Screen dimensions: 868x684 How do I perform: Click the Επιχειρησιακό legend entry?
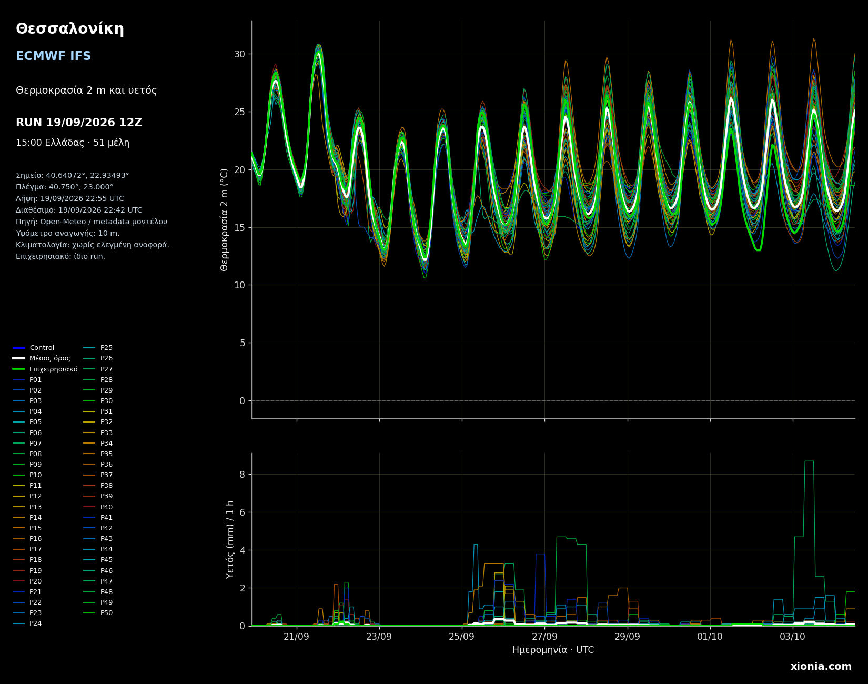[45, 369]
